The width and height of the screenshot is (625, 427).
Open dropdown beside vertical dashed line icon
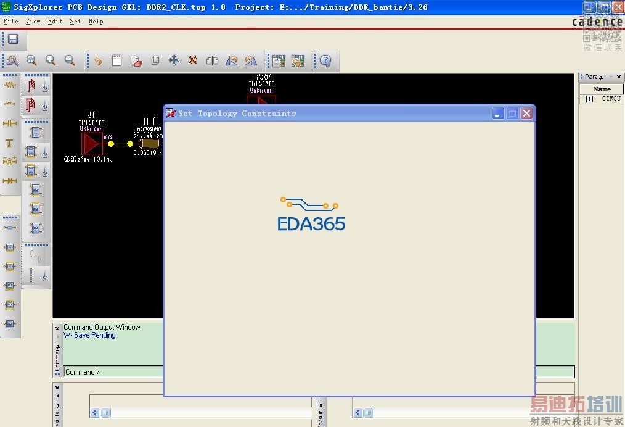[45, 276]
